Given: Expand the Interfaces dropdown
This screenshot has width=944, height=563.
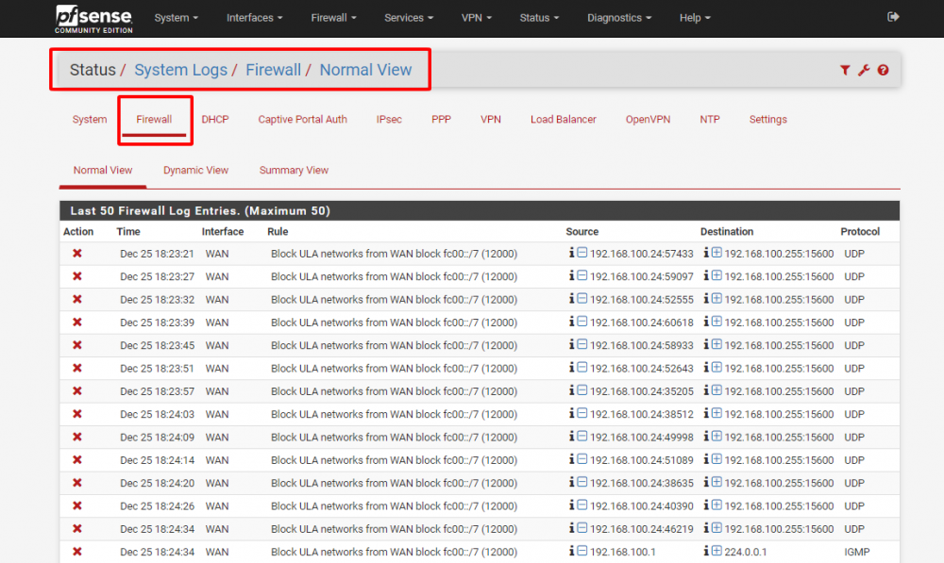Looking at the screenshot, I should [x=254, y=17].
